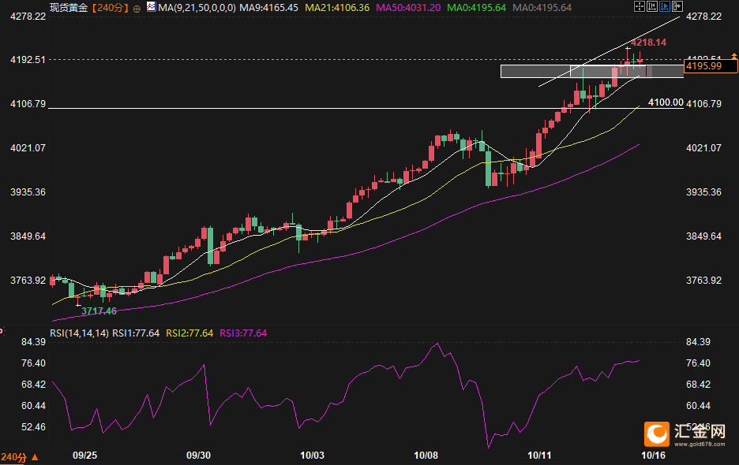Click the 4218.14 high price annotation

point(648,43)
